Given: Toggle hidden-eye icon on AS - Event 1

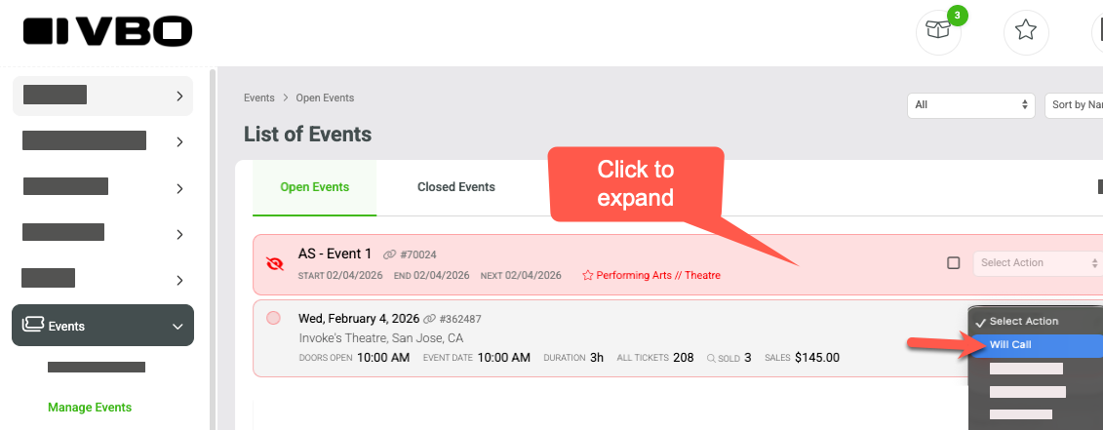Looking at the screenshot, I should point(274,264).
